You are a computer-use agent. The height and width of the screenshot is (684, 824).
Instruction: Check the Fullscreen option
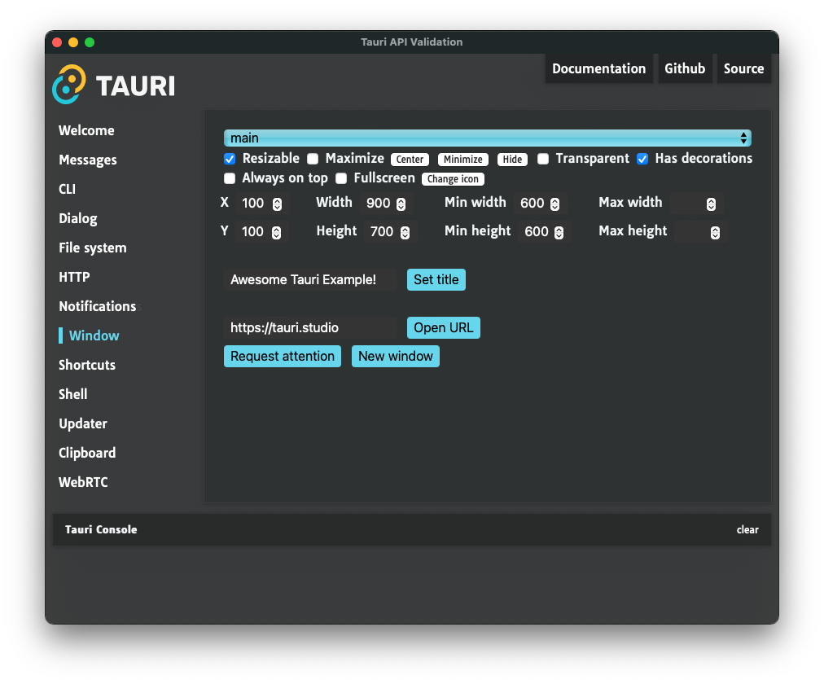coord(341,178)
